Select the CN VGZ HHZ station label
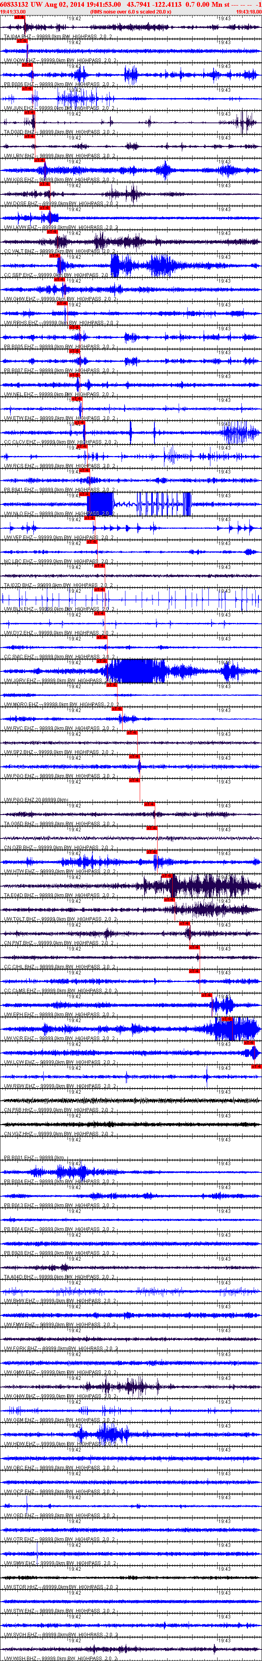This screenshot has height=1661, width=262. pos(60,1134)
